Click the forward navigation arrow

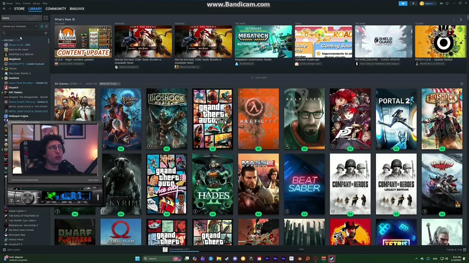click(10, 8)
